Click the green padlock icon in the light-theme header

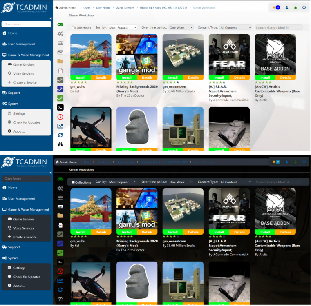(295, 7)
